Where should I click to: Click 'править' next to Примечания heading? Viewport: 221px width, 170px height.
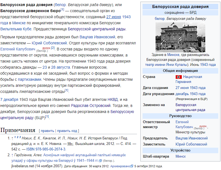(x=47, y=131)
